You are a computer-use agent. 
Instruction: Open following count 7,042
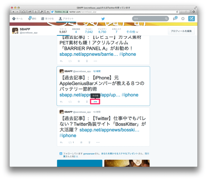[89, 31]
